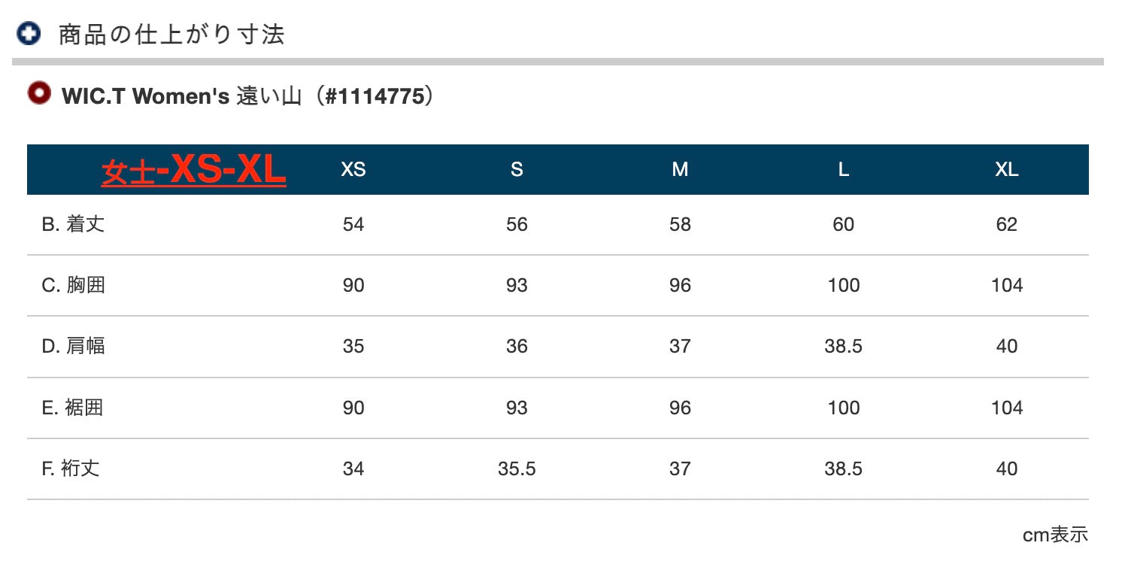Click the red circle icon beside WIC.T Women's
This screenshot has height=561, width=1122.
coord(39,94)
